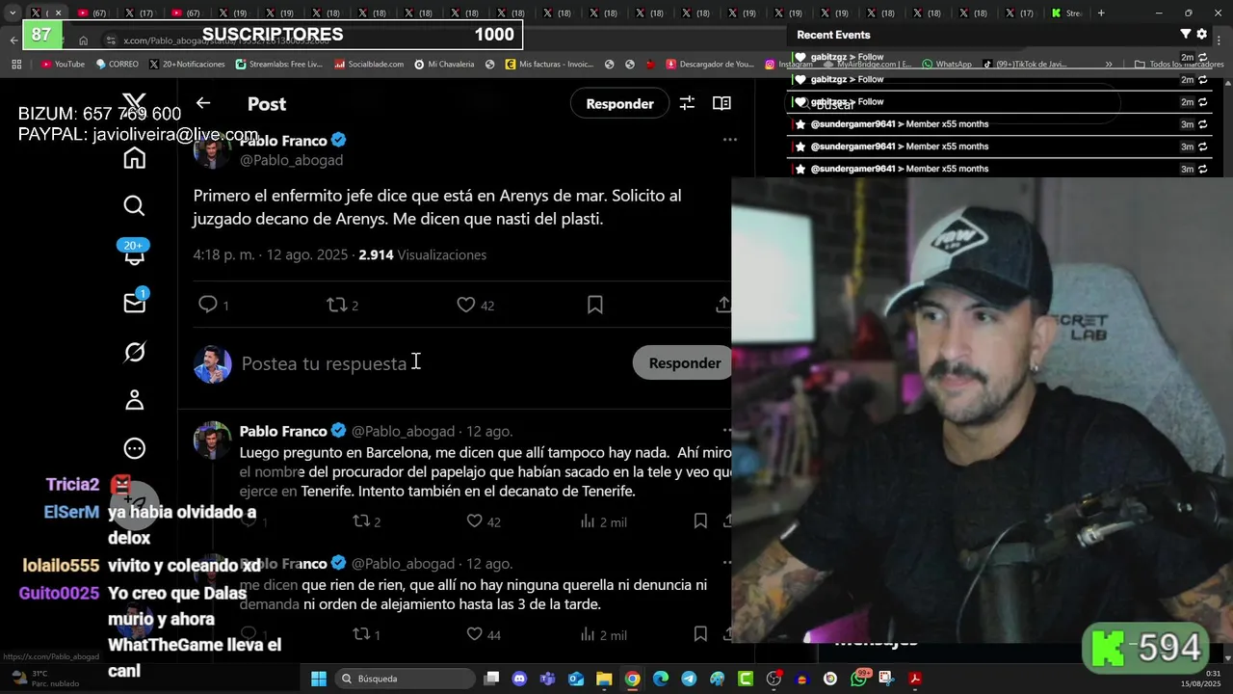Image resolution: width=1233 pixels, height=694 pixels.
Task: Expand bookmarks bar overflow chevron
Action: pos(1109,65)
